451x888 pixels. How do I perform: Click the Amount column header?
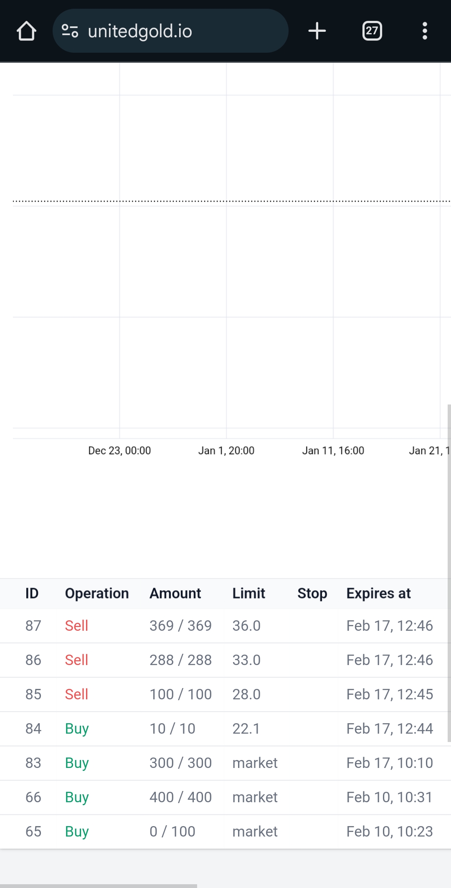point(175,593)
